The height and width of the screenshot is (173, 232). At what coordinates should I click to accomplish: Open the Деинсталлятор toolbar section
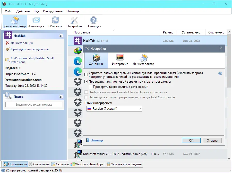(15, 22)
